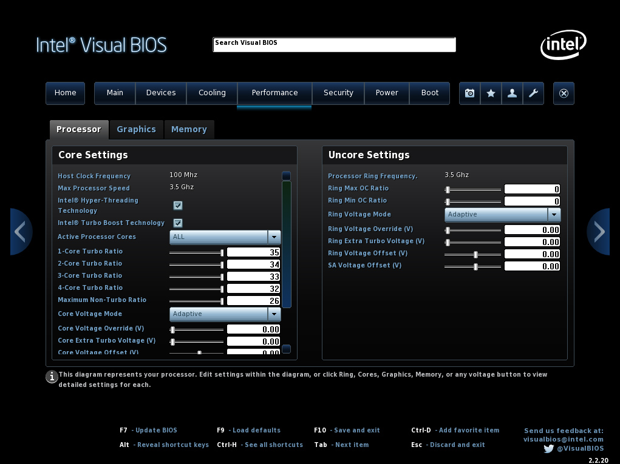Open the wrench tools icon
The image size is (620, 464).
[533, 93]
